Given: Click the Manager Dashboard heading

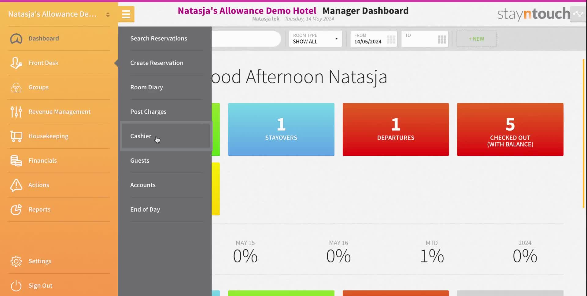Looking at the screenshot, I should click(x=366, y=11).
